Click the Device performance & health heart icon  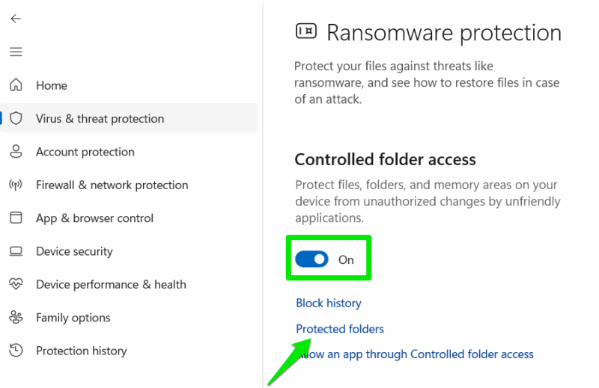16,285
